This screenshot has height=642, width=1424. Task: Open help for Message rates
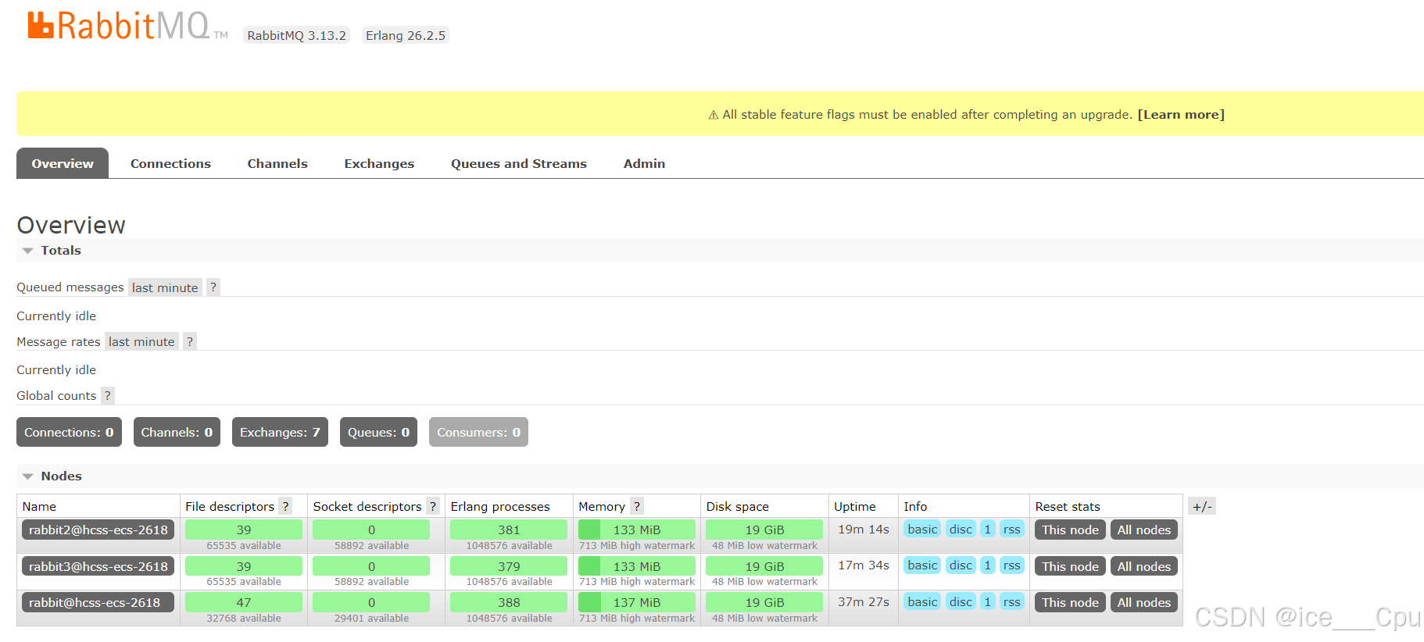[189, 341]
